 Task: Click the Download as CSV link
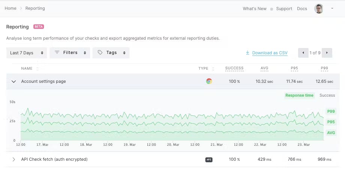(270, 53)
